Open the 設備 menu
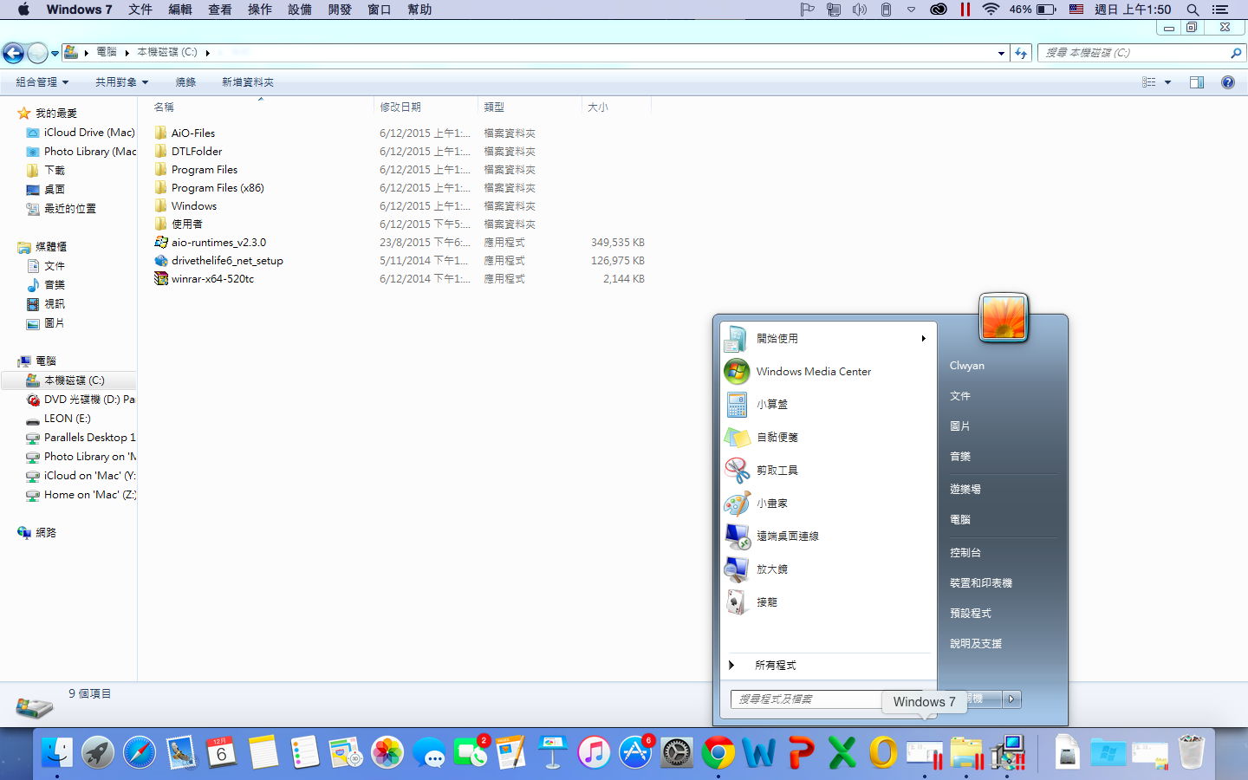The height and width of the screenshot is (780, 1248). point(300,10)
